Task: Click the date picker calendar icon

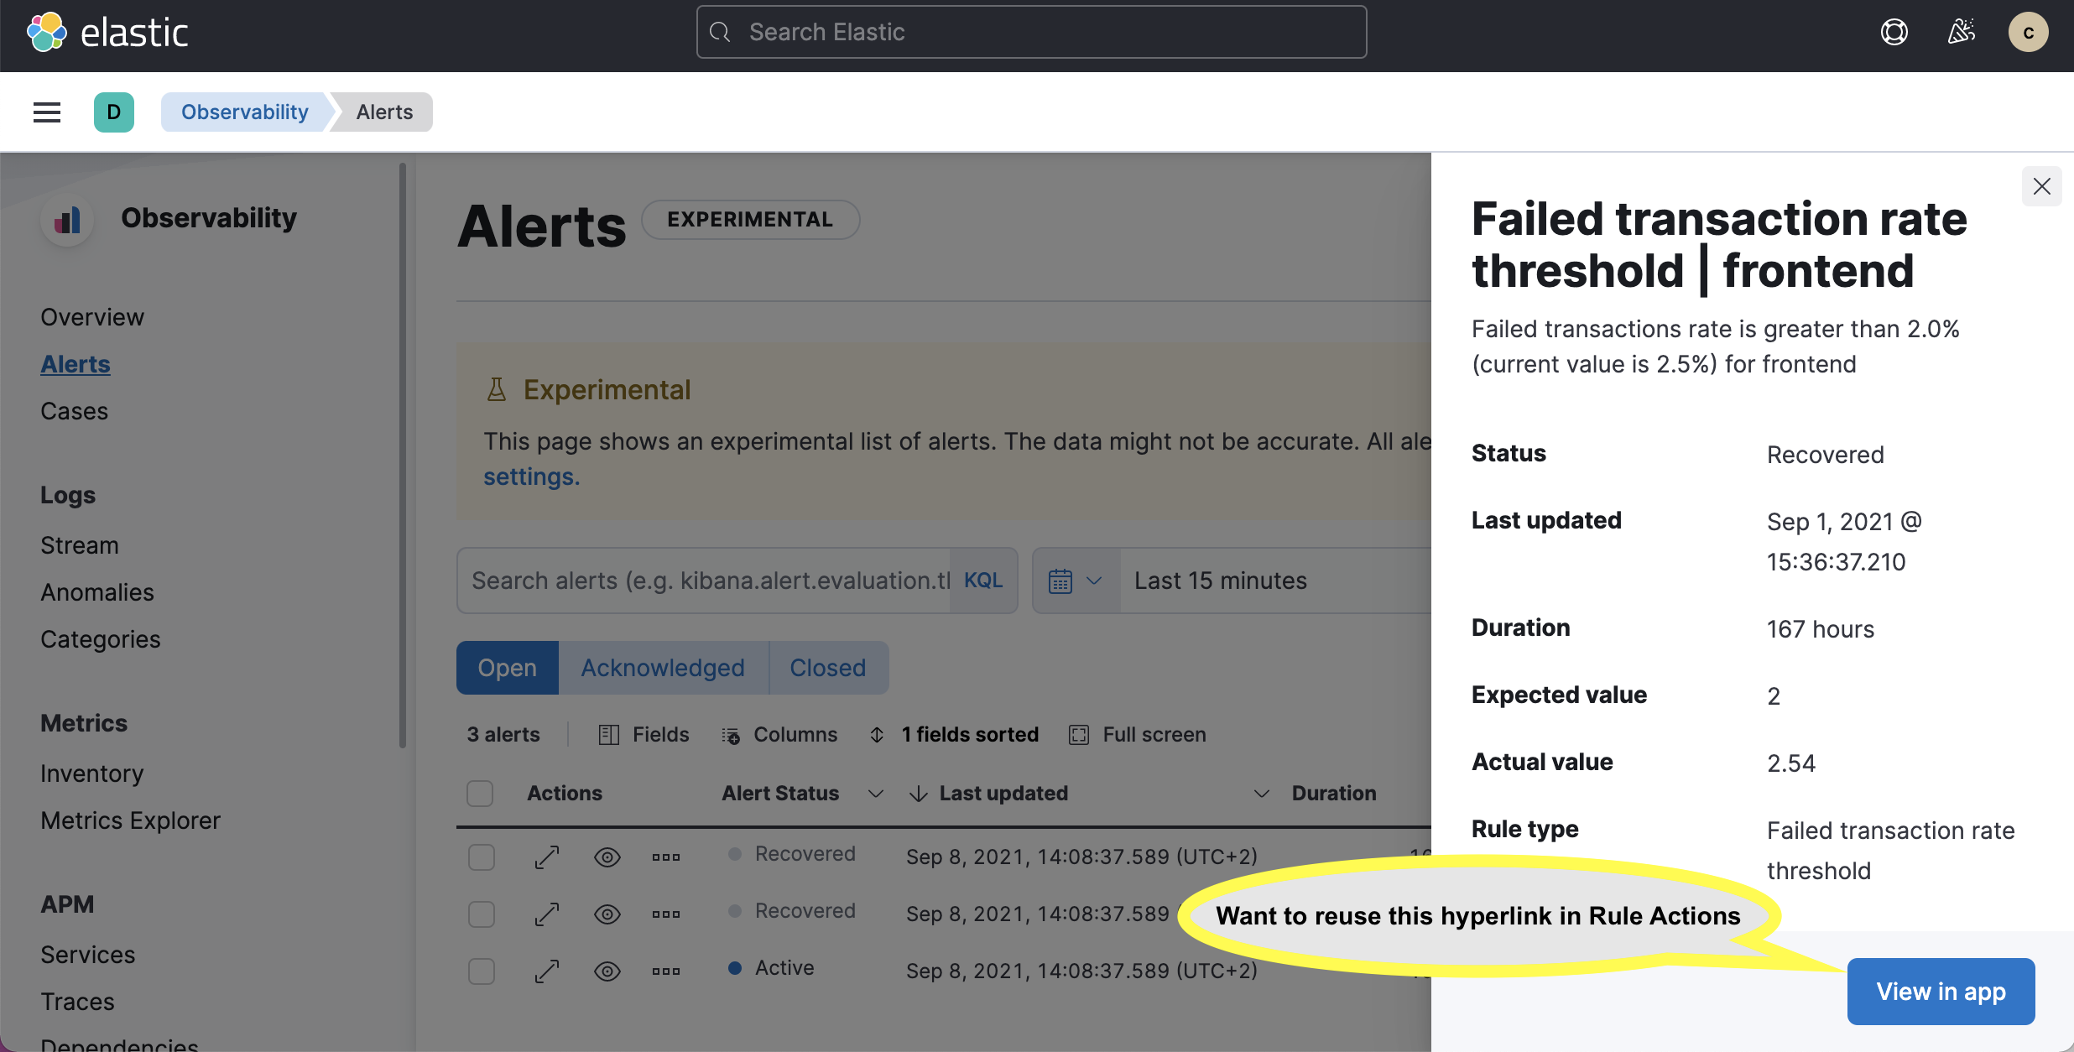Action: tap(1061, 580)
